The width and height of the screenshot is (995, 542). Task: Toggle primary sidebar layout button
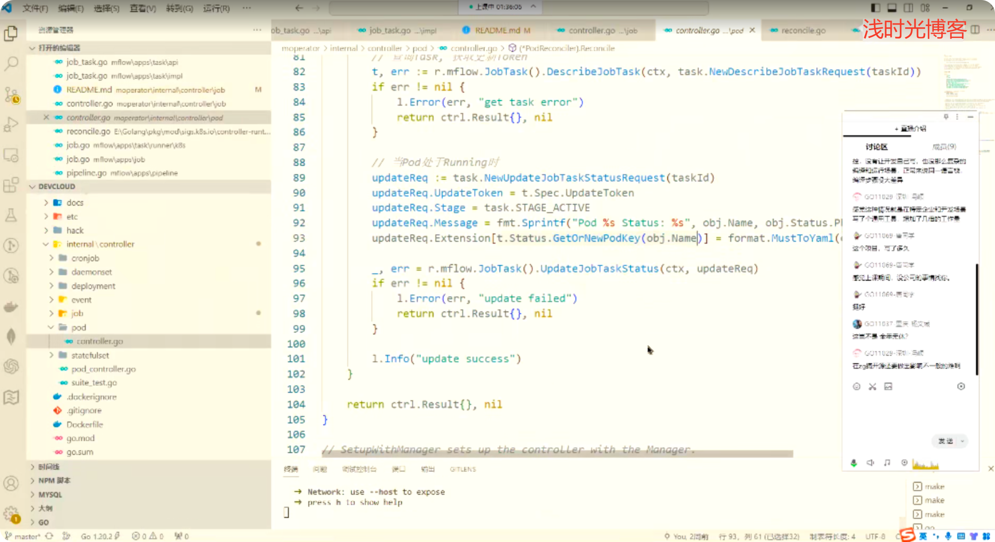[x=875, y=8]
